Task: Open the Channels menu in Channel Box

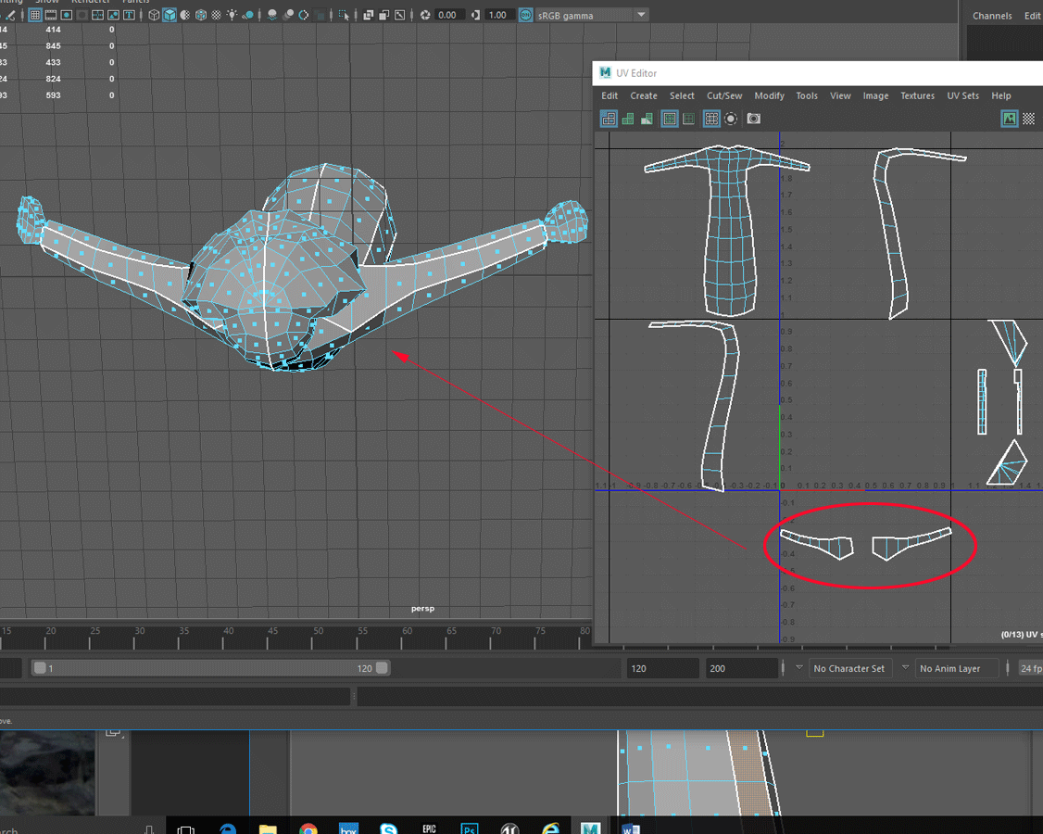Action: (x=992, y=16)
